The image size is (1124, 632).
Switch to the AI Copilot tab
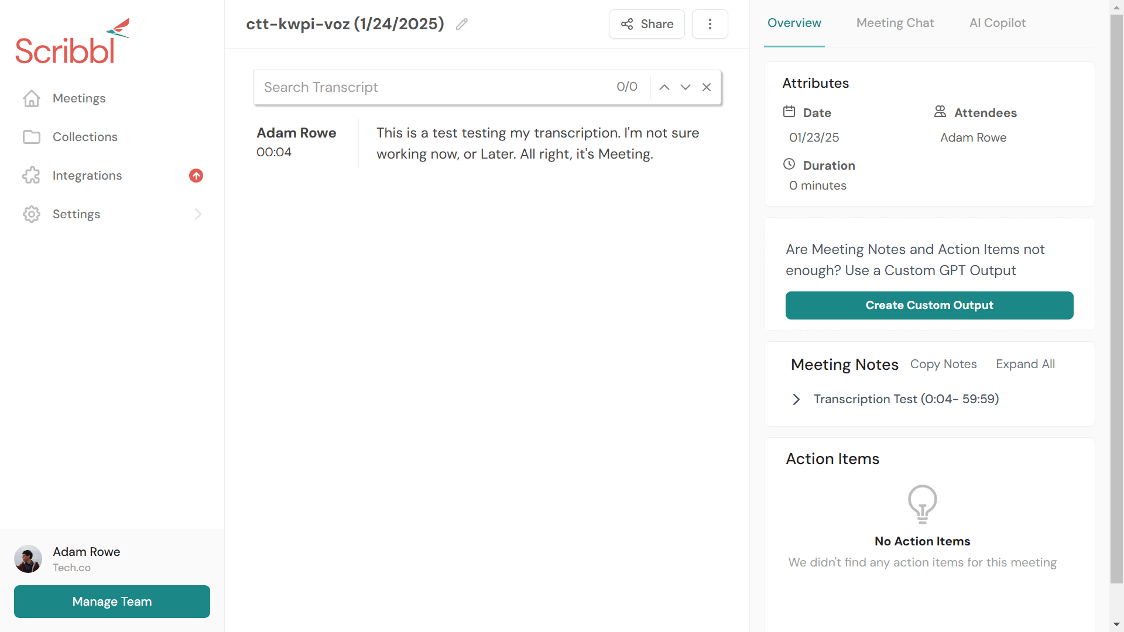(998, 22)
